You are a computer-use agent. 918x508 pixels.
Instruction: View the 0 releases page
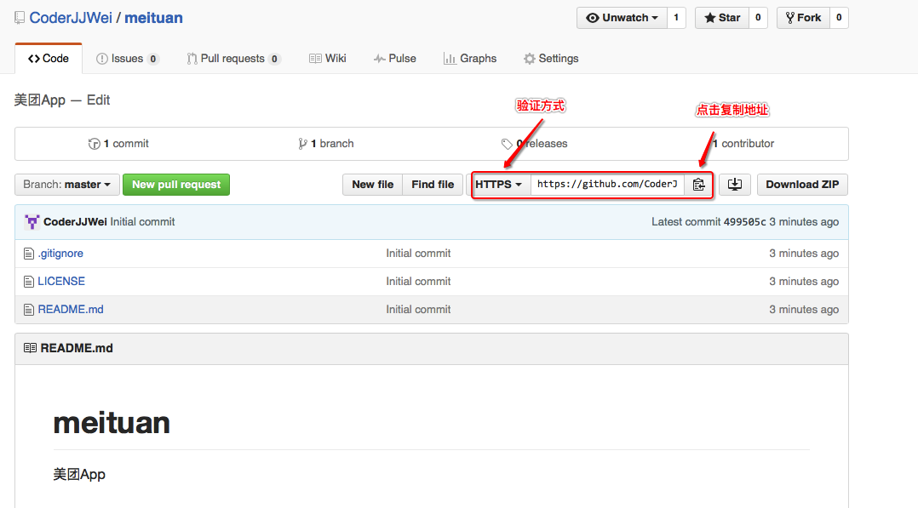coord(535,144)
